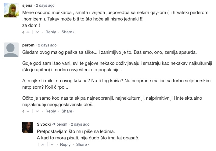Expand Share options under perom's comment
Viewport: 216px width, 151px height.
point(68,112)
